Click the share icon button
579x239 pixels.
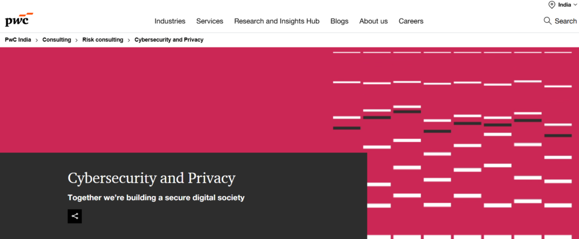[75, 216]
